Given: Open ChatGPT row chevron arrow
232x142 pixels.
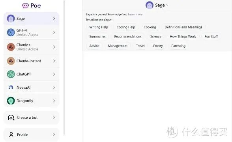Looking at the screenshot, I should pos(54,74).
